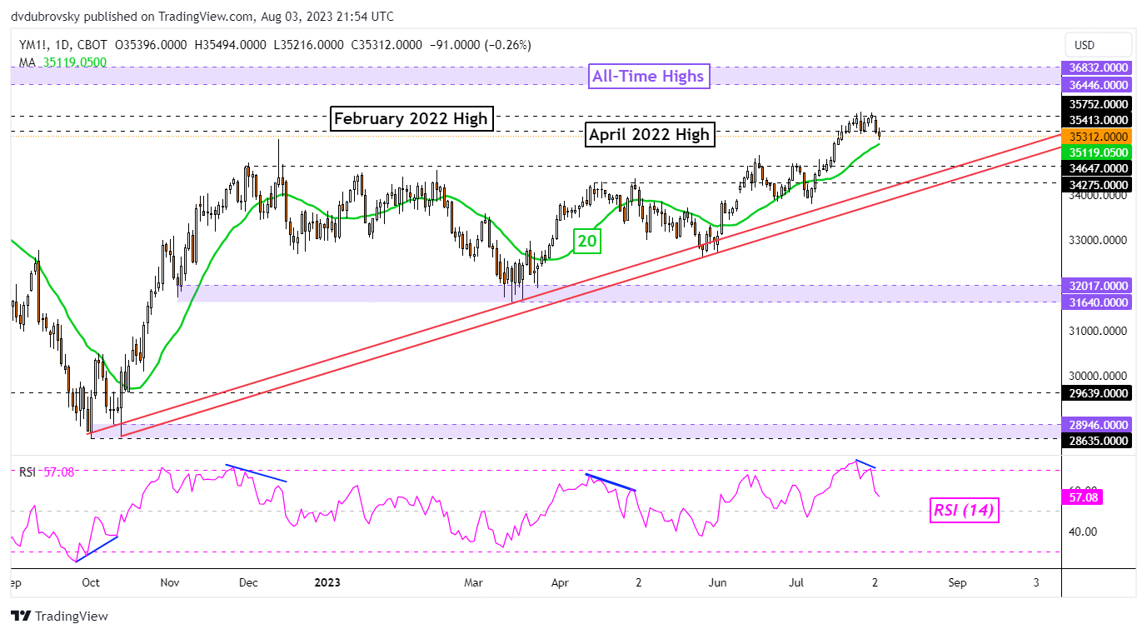
Task: Click the All-Time Highs annotation
Action: tap(648, 77)
